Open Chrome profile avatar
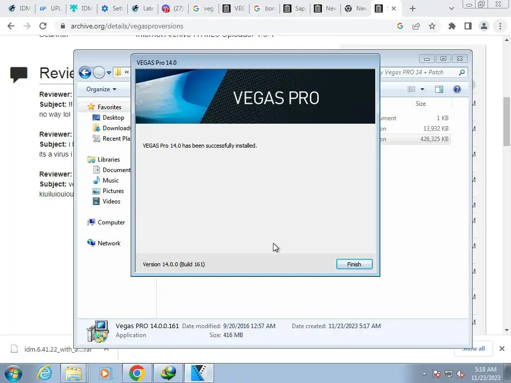This screenshot has width=511, height=383. [x=484, y=26]
